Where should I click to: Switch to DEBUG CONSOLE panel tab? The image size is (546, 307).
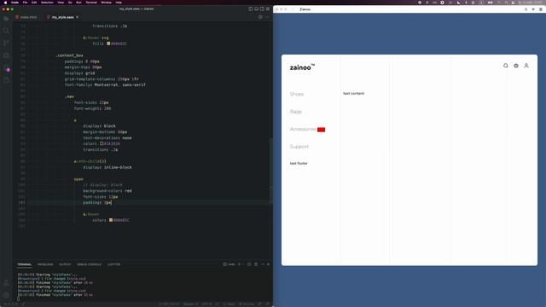coord(89,264)
